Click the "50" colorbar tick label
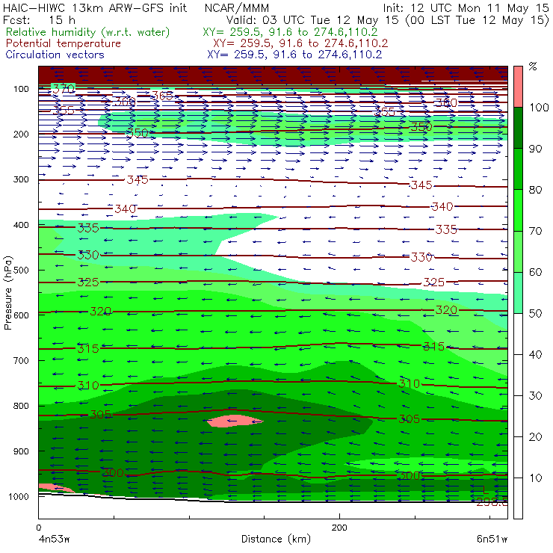This screenshot has height=553, width=553. 535,313
